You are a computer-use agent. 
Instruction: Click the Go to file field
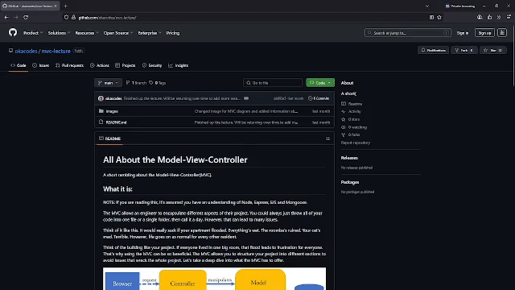pyautogui.click(x=273, y=83)
